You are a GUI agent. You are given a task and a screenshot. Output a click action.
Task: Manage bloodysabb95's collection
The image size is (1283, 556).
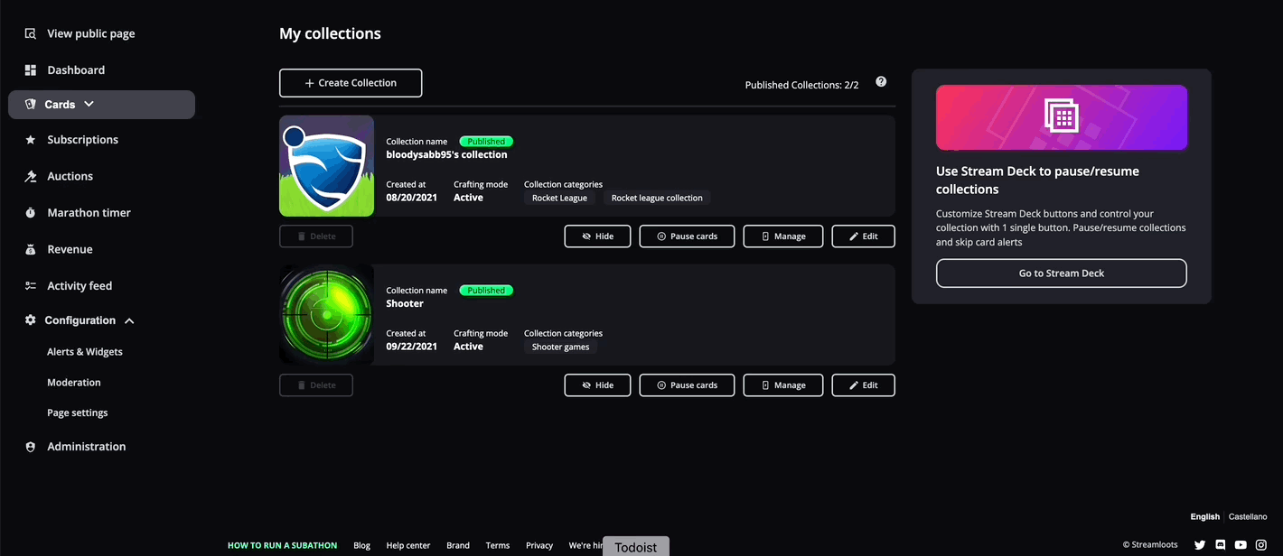pos(783,236)
